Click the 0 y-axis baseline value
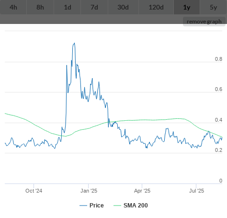This screenshot has height=218, width=227. click(221, 181)
